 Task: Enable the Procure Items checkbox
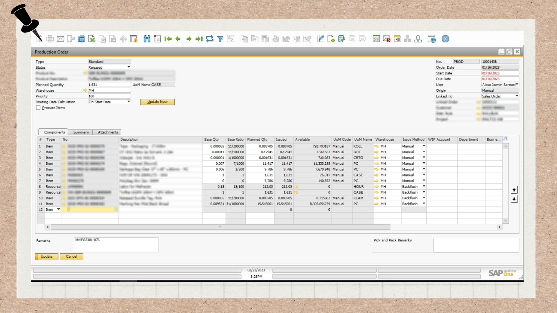38,108
